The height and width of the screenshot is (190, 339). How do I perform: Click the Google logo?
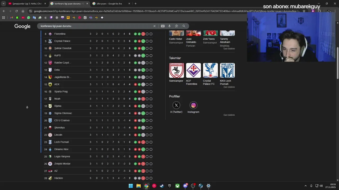[x=23, y=26]
